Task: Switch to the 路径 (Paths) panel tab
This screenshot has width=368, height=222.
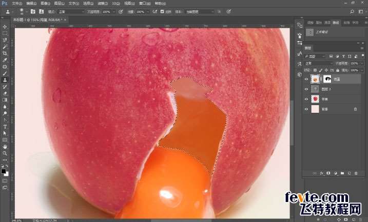Action: point(336,23)
